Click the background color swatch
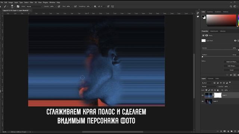The width and height of the screenshot is (239, 134). pyautogui.click(x=205, y=18)
